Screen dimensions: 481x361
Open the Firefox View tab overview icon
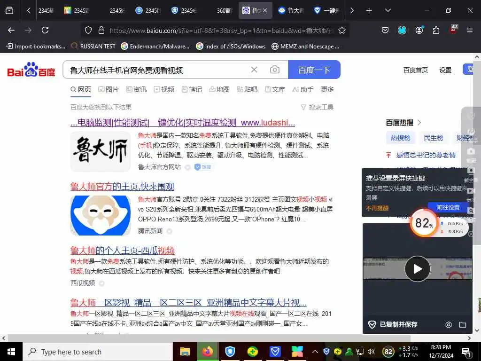[x=9, y=10]
